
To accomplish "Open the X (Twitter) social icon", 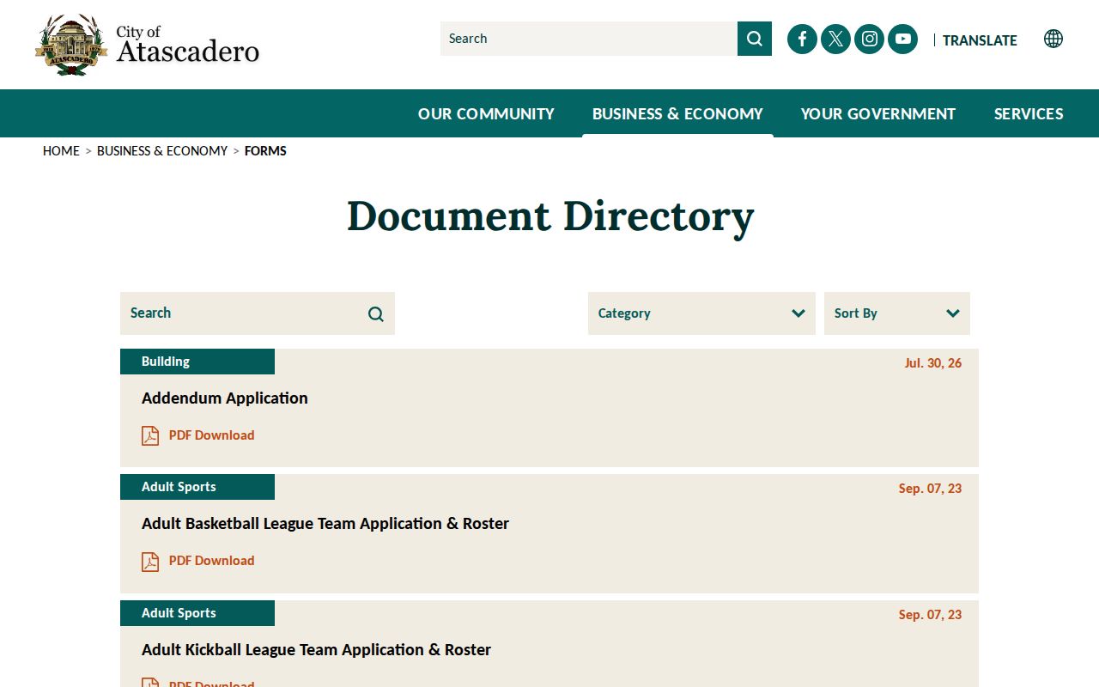I will point(835,39).
